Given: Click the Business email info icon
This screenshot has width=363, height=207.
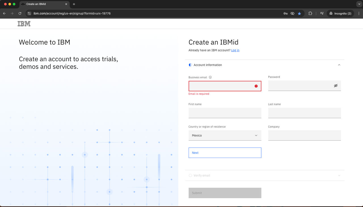Looking at the screenshot, I should (210, 77).
